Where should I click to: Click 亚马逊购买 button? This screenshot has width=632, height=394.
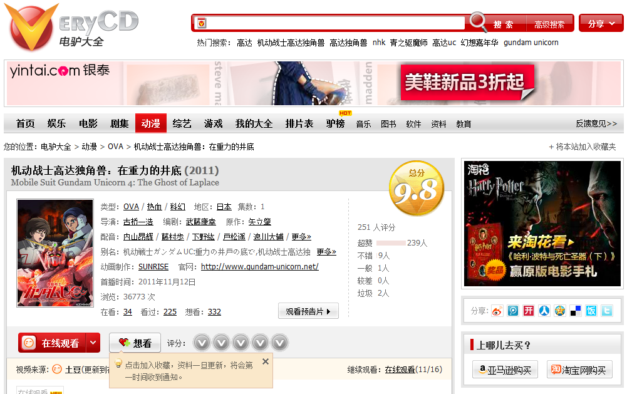point(505,370)
